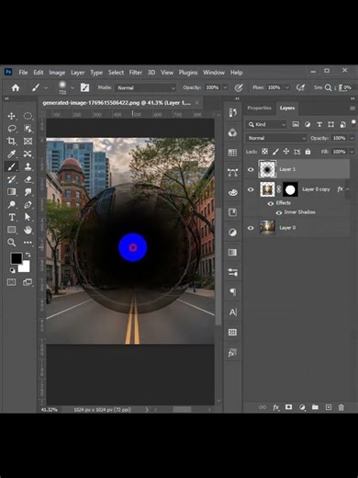The image size is (358, 478).
Task: Open the History panel icon
Action: click(x=232, y=113)
